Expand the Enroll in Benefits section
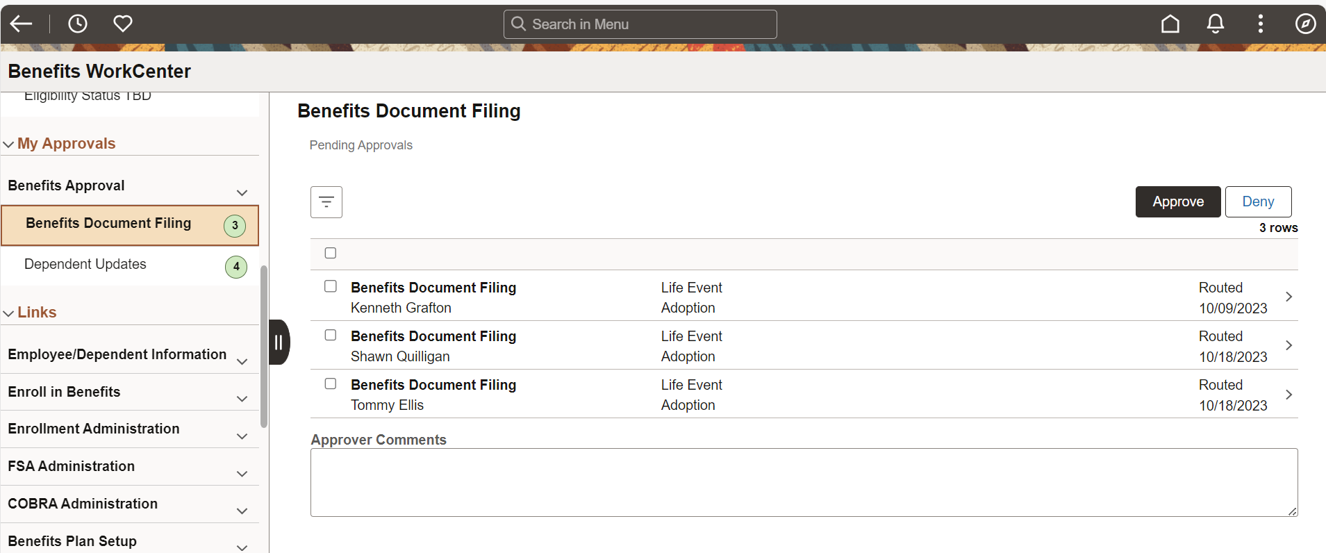 pyautogui.click(x=242, y=399)
